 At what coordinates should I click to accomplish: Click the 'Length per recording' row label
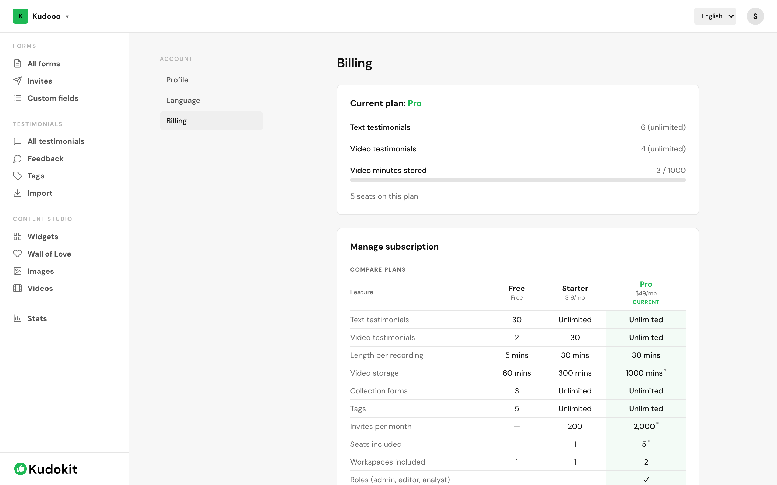(x=387, y=355)
